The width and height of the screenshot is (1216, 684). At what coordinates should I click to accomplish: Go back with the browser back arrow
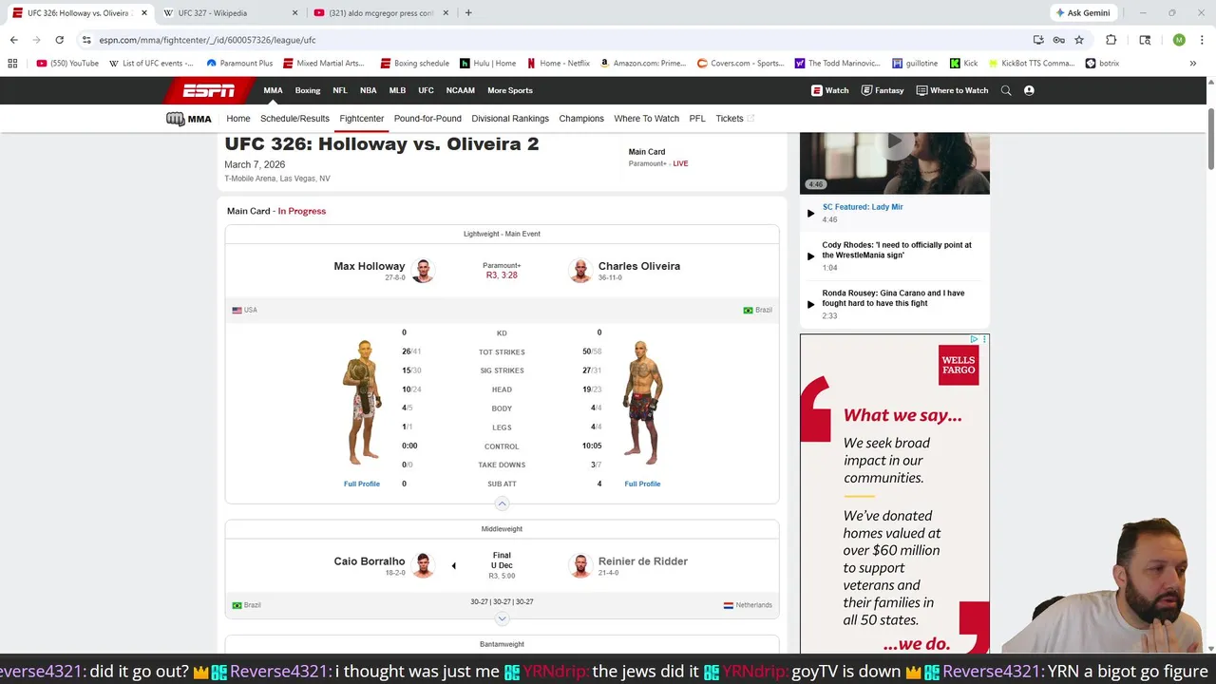13,40
